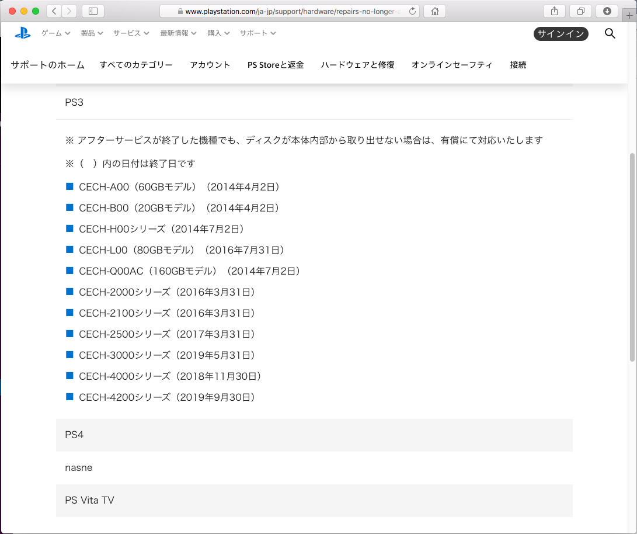Expand the PS4 accordion section
The image size is (637, 534).
point(315,435)
